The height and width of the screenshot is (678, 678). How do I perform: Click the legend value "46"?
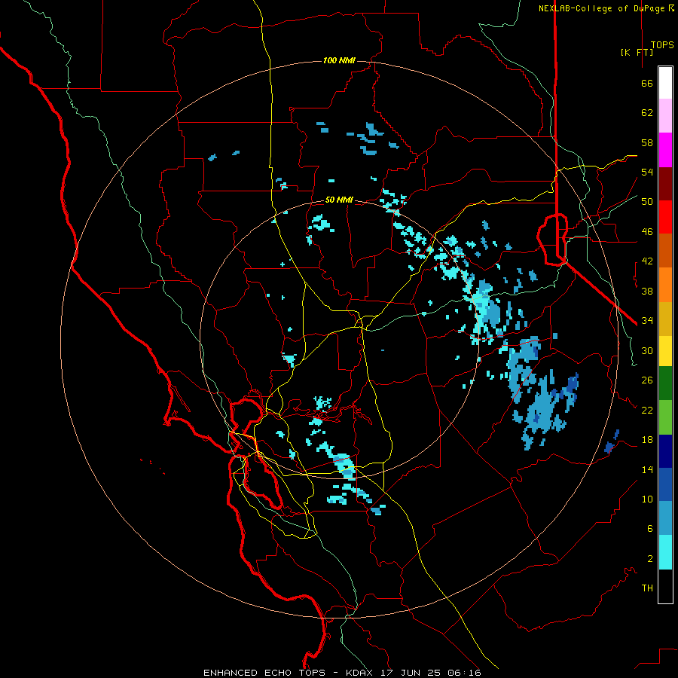pos(647,232)
